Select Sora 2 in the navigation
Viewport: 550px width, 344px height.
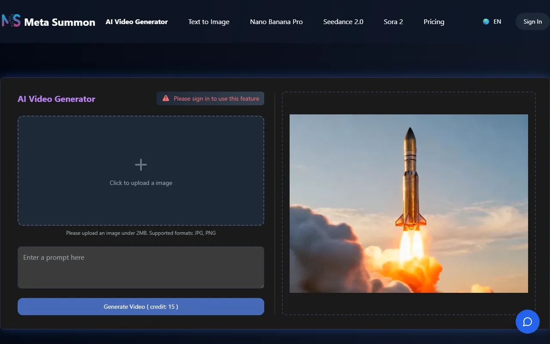click(393, 21)
